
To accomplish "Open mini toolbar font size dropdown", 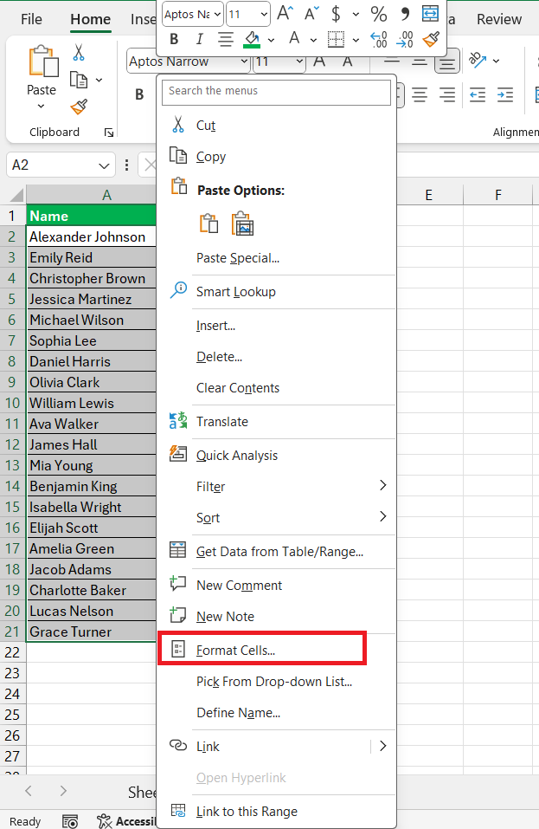I will click(x=264, y=14).
